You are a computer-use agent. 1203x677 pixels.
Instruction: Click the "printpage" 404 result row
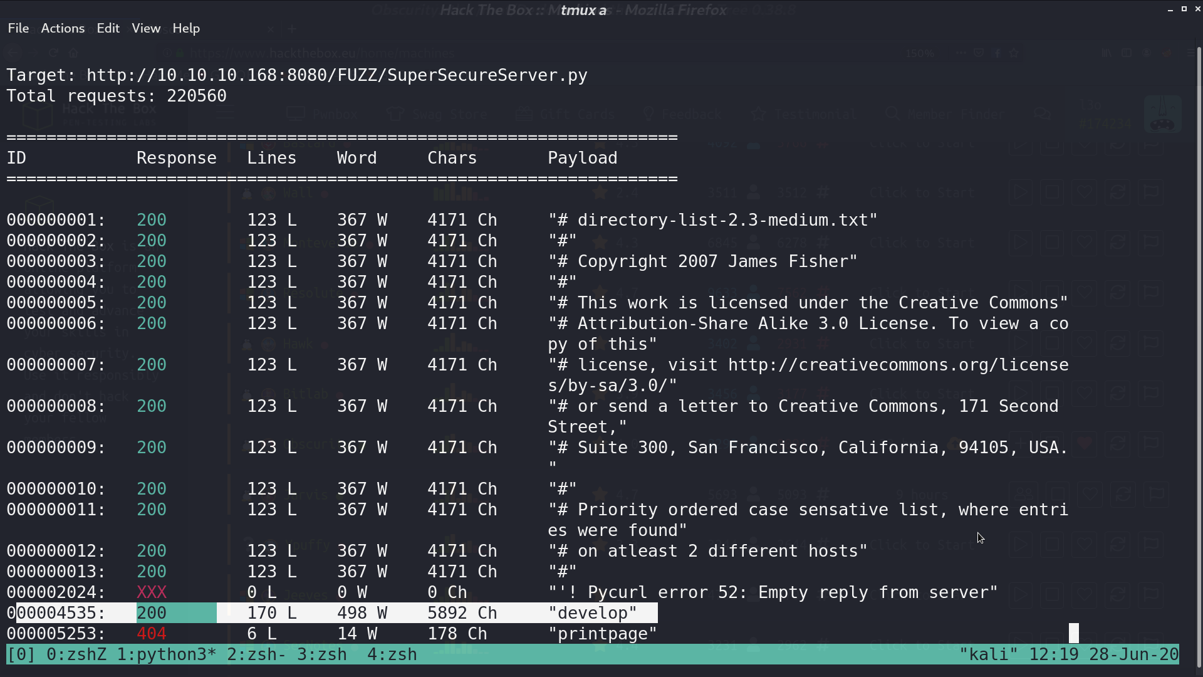(x=332, y=634)
